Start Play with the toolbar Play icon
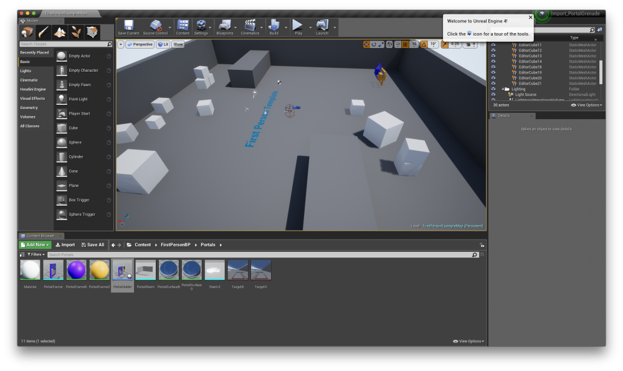 click(298, 25)
